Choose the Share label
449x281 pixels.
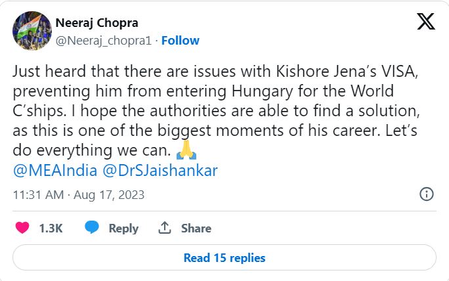click(x=196, y=228)
